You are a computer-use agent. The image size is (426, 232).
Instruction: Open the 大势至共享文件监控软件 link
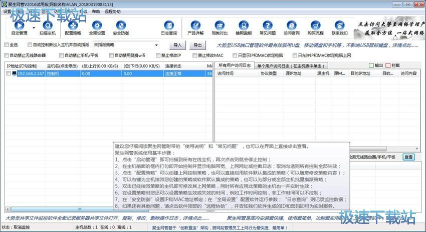coord(107,218)
